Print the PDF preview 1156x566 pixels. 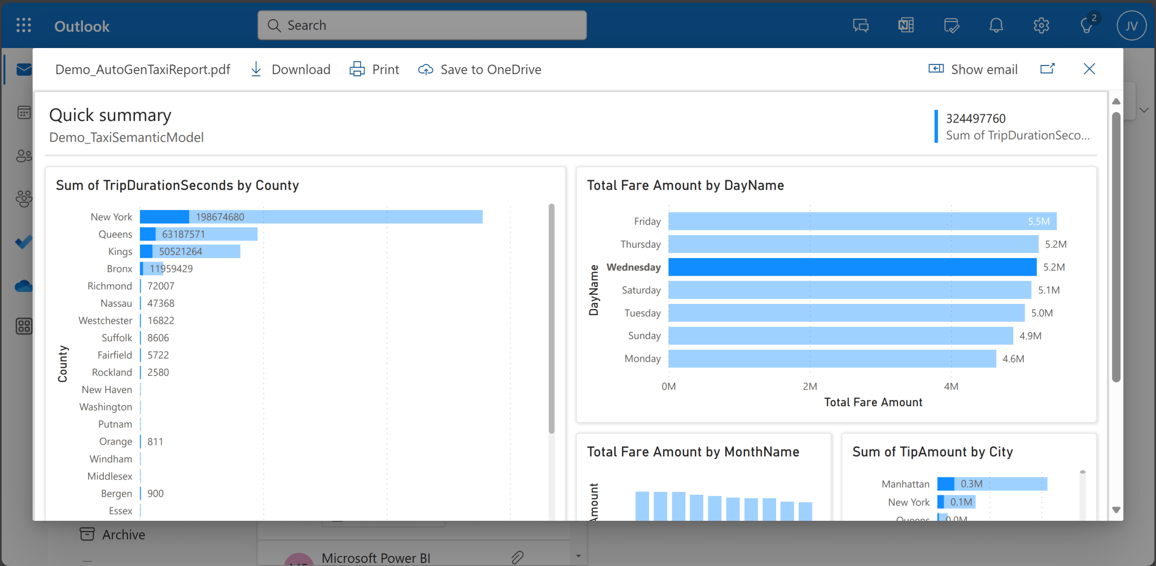coord(374,69)
